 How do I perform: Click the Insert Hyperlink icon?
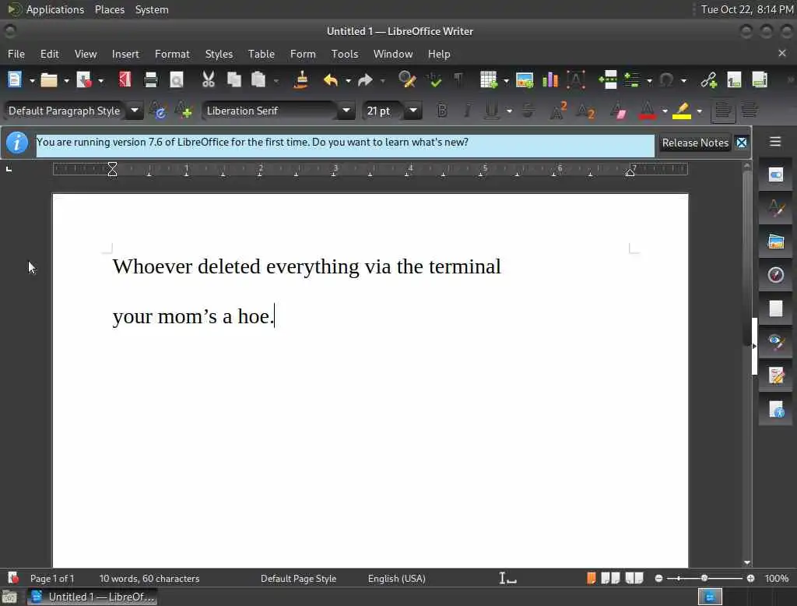(708, 80)
